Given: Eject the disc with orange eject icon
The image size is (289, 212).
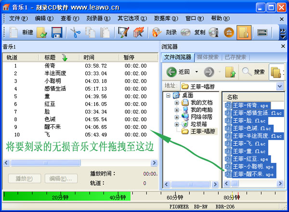Looking at the screenshot, I should 229,32.
